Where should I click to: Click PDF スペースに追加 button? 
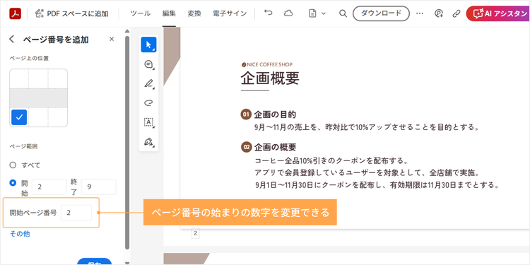tap(71, 13)
